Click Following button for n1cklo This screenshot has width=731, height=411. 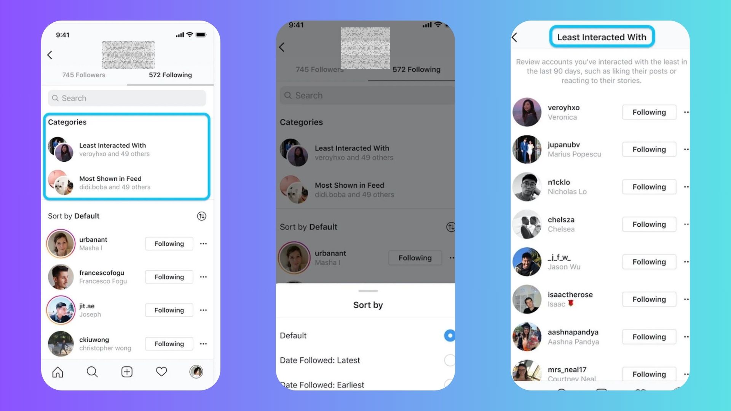click(649, 187)
